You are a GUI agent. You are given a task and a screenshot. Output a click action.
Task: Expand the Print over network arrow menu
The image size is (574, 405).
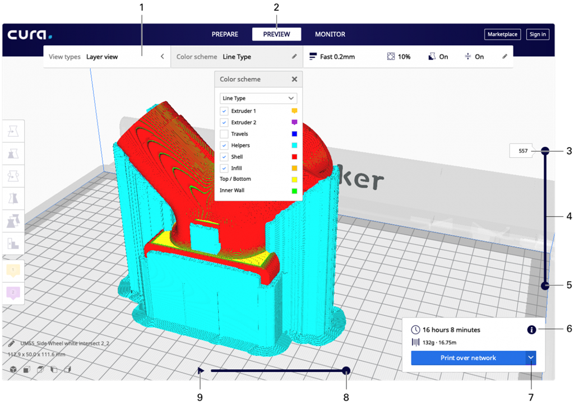click(x=530, y=358)
